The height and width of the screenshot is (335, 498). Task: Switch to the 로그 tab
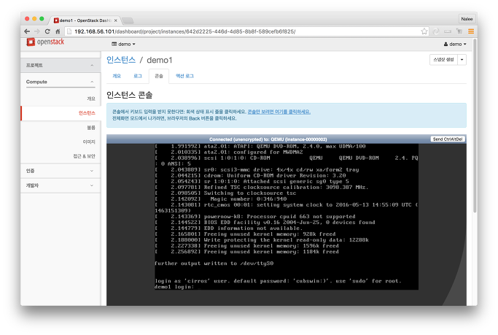[138, 76]
